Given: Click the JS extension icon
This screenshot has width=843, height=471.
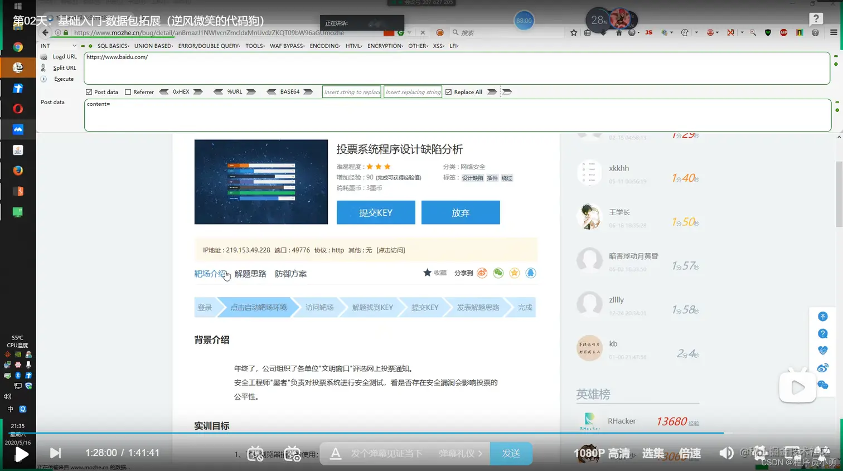Looking at the screenshot, I should (x=648, y=33).
